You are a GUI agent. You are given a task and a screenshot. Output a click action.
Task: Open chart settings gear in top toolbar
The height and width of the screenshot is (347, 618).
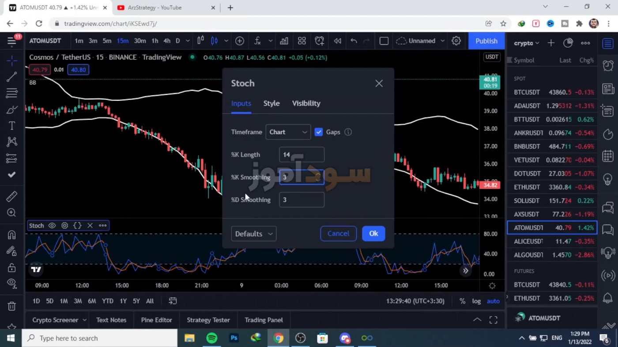click(456, 41)
